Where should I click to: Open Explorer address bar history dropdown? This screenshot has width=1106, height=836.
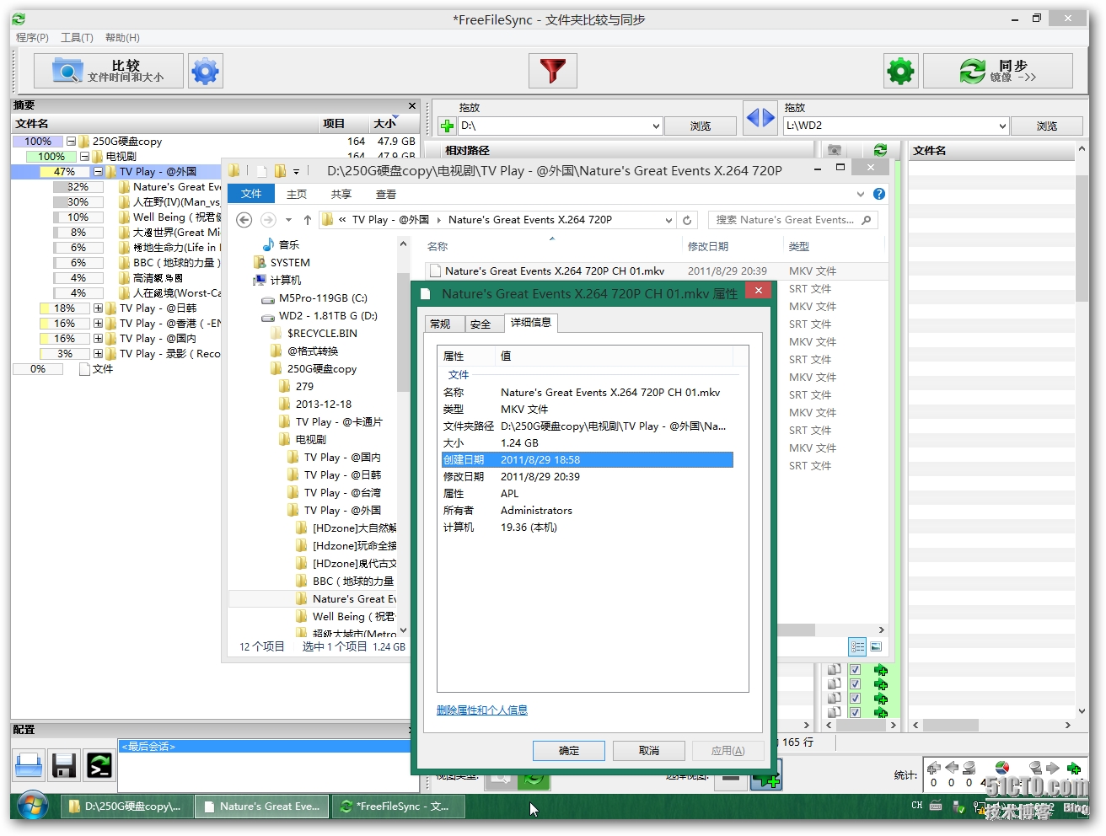(668, 220)
